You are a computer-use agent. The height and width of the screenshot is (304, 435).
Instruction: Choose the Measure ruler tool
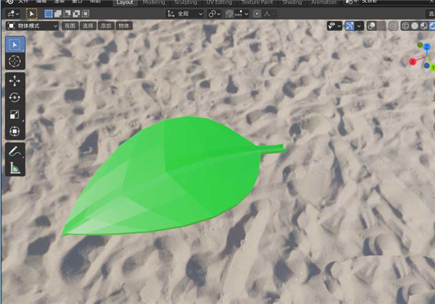pyautogui.click(x=15, y=169)
